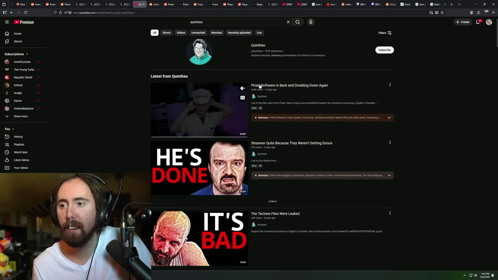The image size is (498, 280).
Task: Select the Recently uploaded filter chip
Action: point(239,33)
